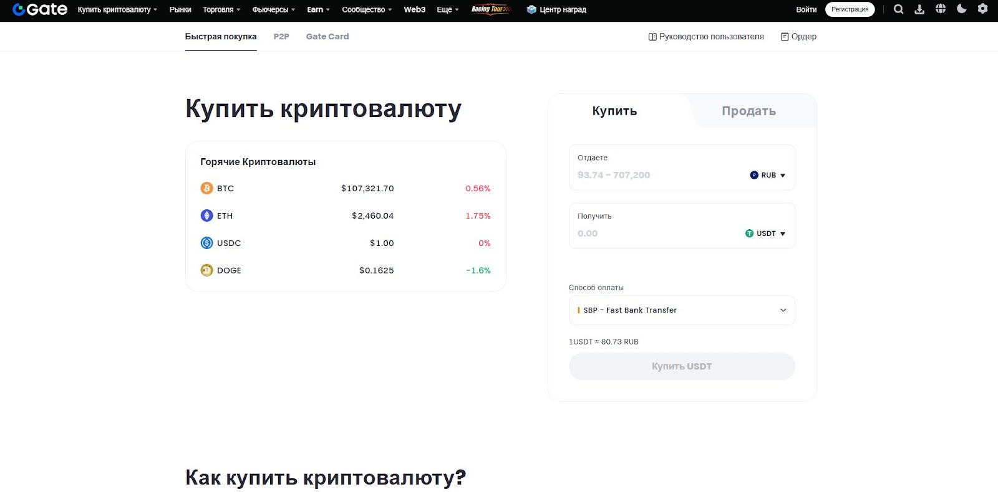
Task: Open the search icon in header
Action: [898, 9]
